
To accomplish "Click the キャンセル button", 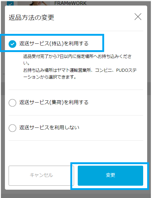I will coord(41,176).
